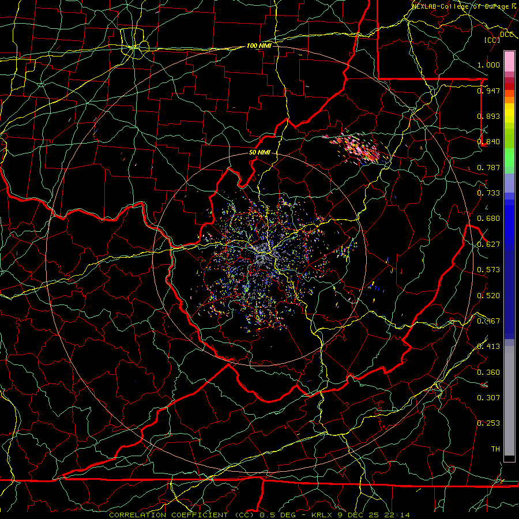
Task: Click the 0.733 value on color scale
Action: point(488,193)
